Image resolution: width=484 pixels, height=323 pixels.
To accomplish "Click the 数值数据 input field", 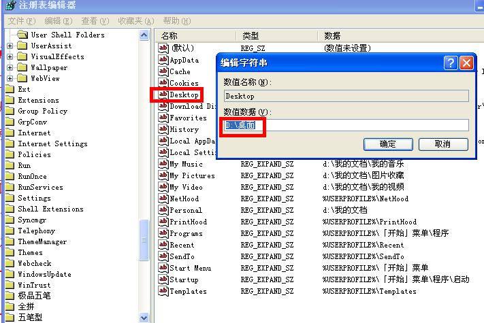I will (x=346, y=125).
